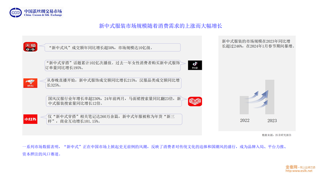
Task: Click the 2022 bar in the chart
Action: click(245, 105)
